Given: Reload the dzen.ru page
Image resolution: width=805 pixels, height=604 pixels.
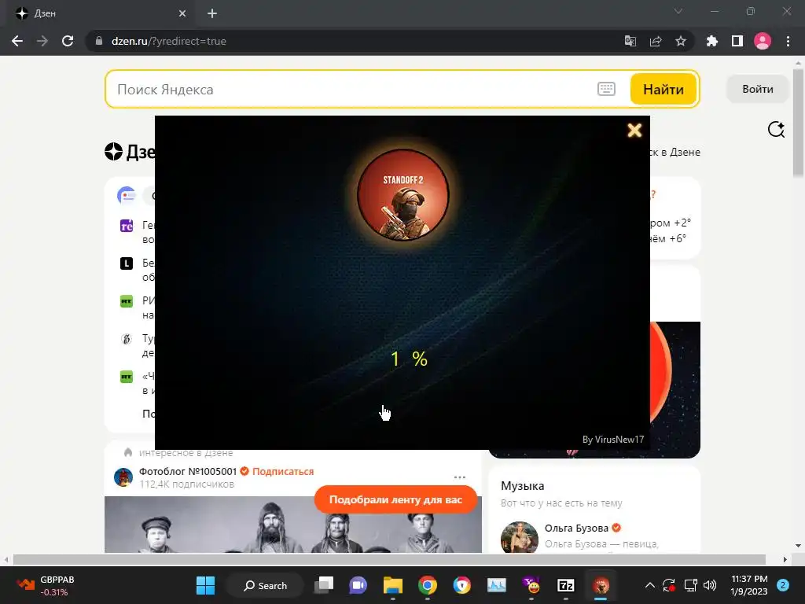Looking at the screenshot, I should coord(68,41).
